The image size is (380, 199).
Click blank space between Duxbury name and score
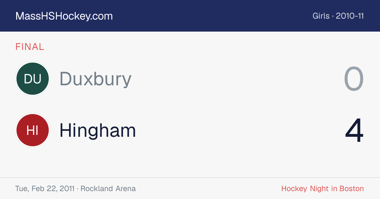click(x=237, y=79)
